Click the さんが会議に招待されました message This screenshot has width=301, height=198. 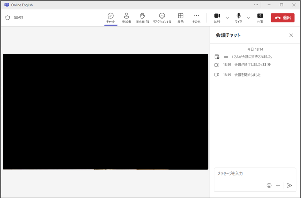(x=252, y=57)
